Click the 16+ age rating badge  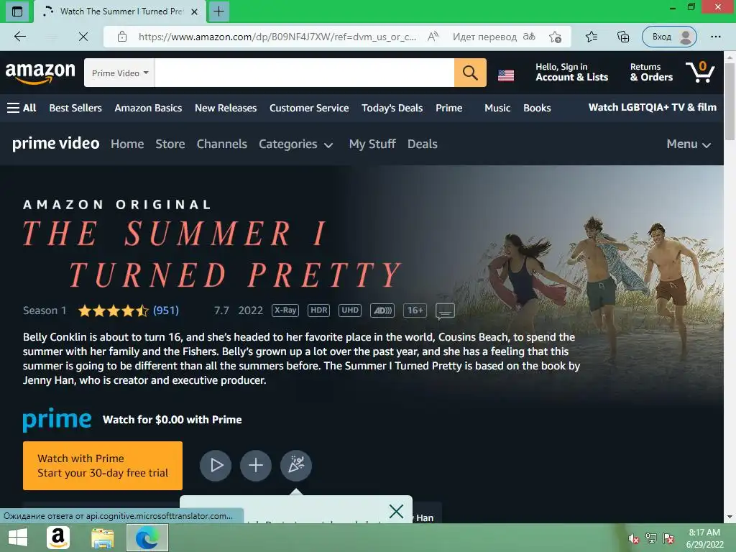click(x=415, y=310)
